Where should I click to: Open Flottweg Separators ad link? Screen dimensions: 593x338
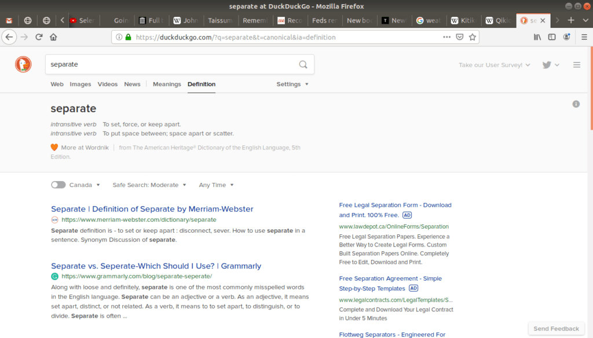(392, 335)
